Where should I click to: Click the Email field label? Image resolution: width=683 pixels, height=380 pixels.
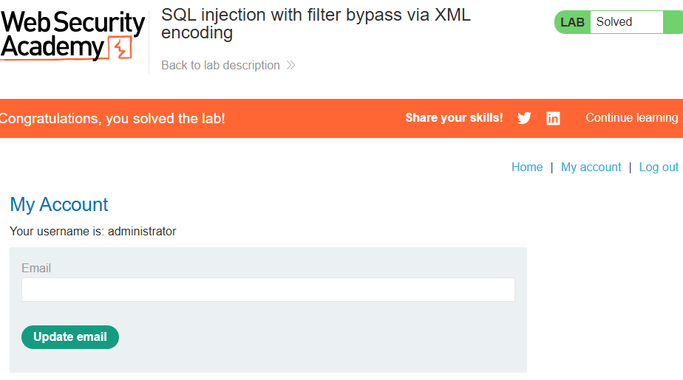coord(36,269)
